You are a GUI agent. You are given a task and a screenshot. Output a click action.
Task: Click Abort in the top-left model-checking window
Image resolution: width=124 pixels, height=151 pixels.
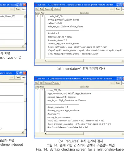pos(12,9)
